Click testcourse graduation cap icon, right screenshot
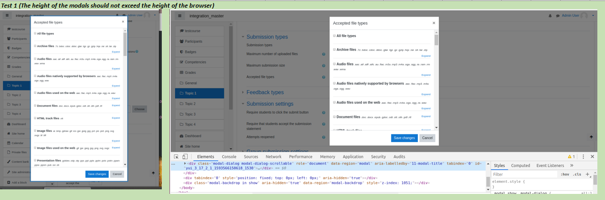 (182, 30)
